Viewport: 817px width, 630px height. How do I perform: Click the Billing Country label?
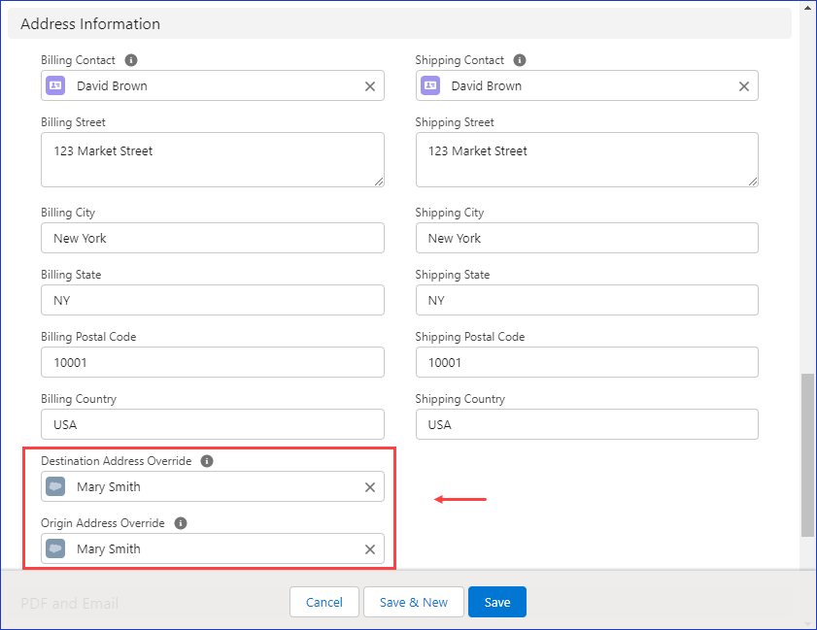click(x=79, y=399)
